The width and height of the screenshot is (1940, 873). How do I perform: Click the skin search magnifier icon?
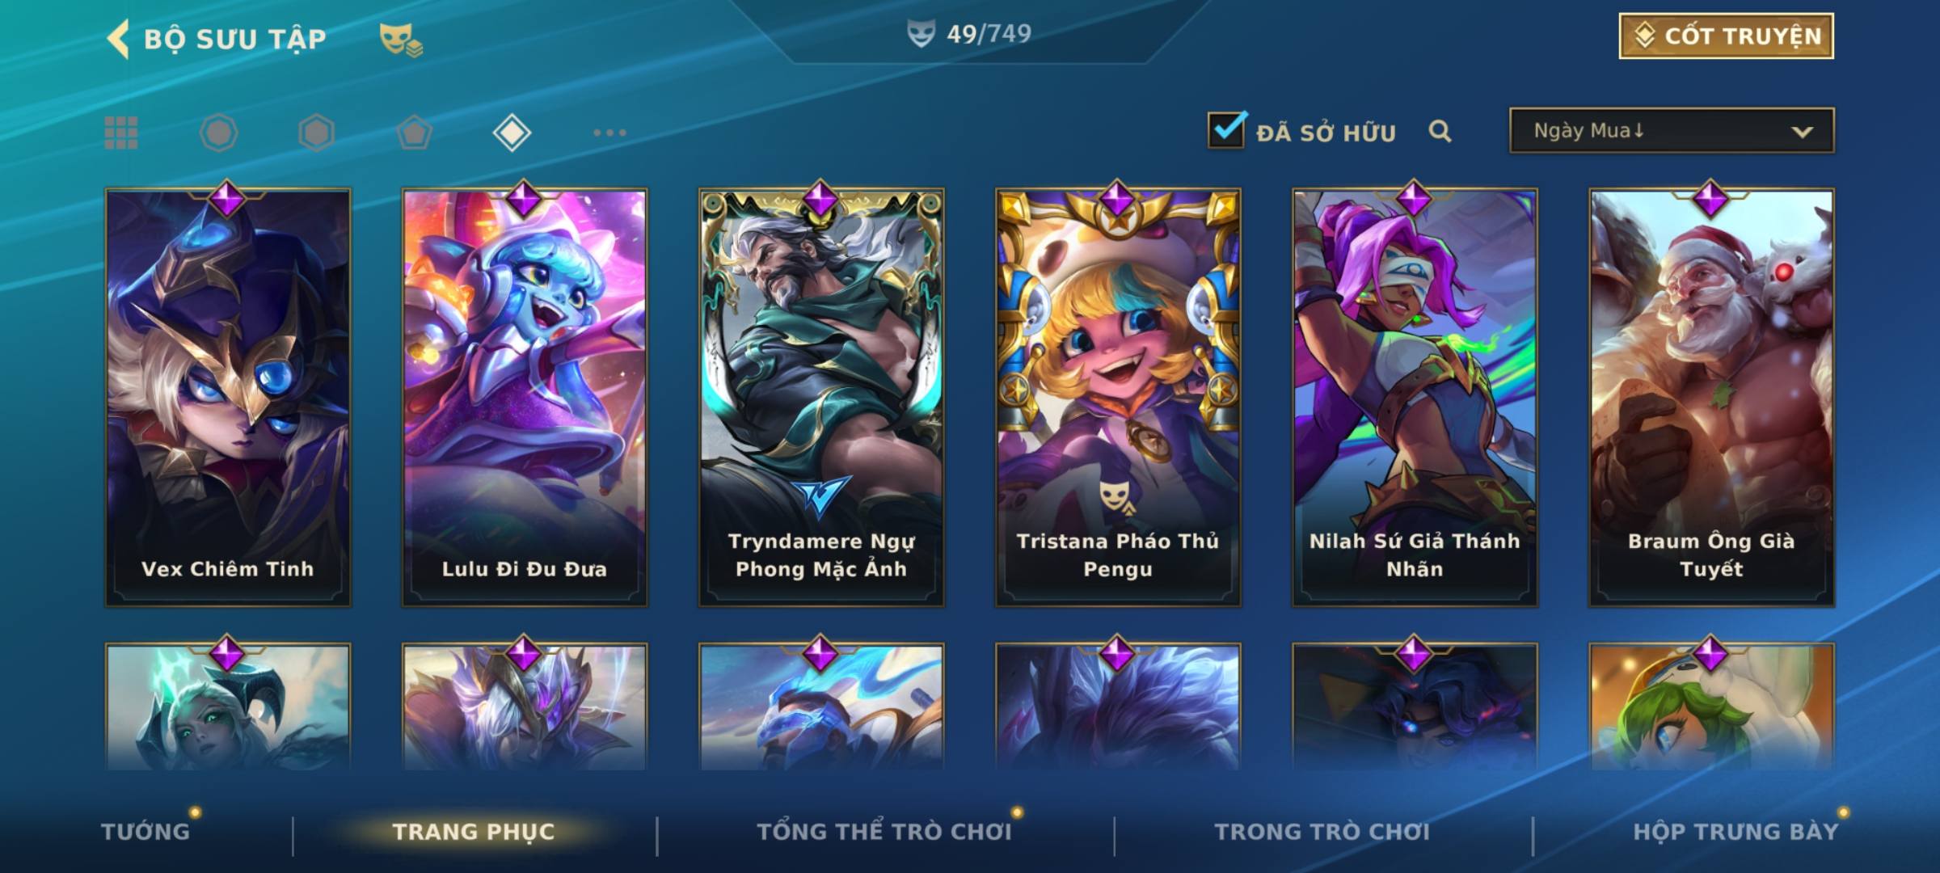(1440, 131)
